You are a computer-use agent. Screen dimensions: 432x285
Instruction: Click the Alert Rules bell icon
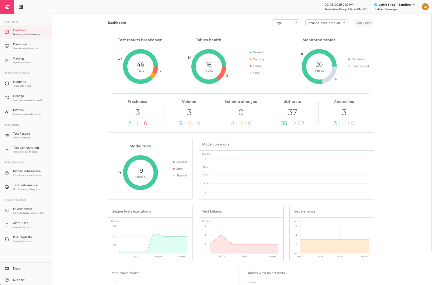(x=7, y=225)
